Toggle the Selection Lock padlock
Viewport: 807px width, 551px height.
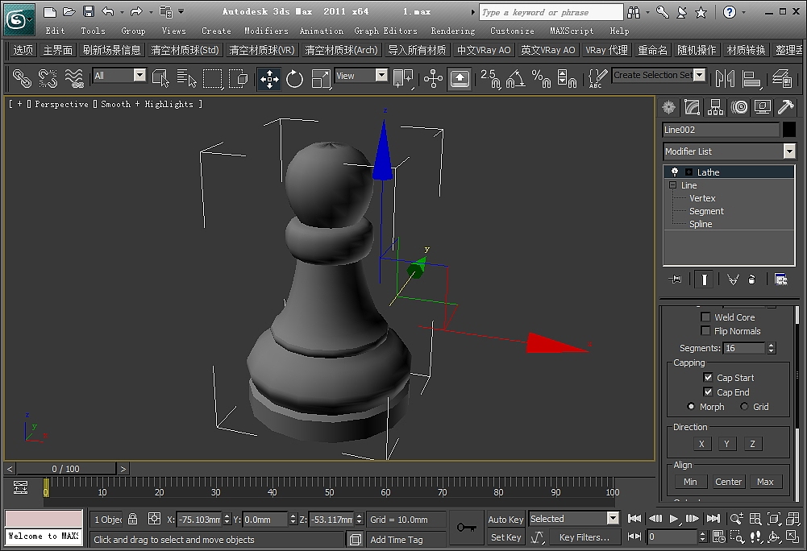[132, 519]
